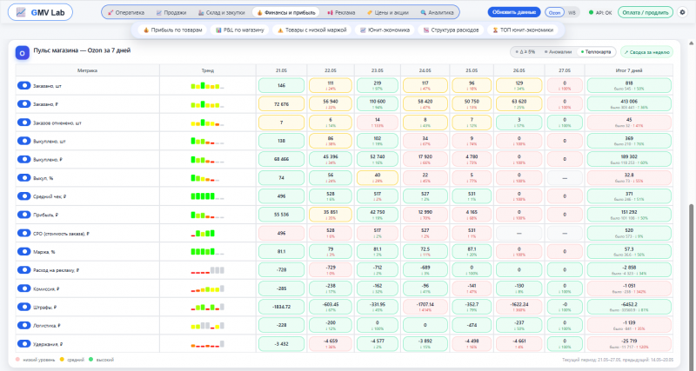The width and height of the screenshot is (696, 371).
Task: Click the Обновить данные button
Action: [514, 12]
